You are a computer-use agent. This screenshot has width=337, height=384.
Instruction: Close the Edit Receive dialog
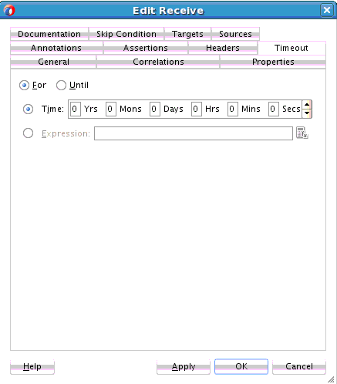pos(327,10)
